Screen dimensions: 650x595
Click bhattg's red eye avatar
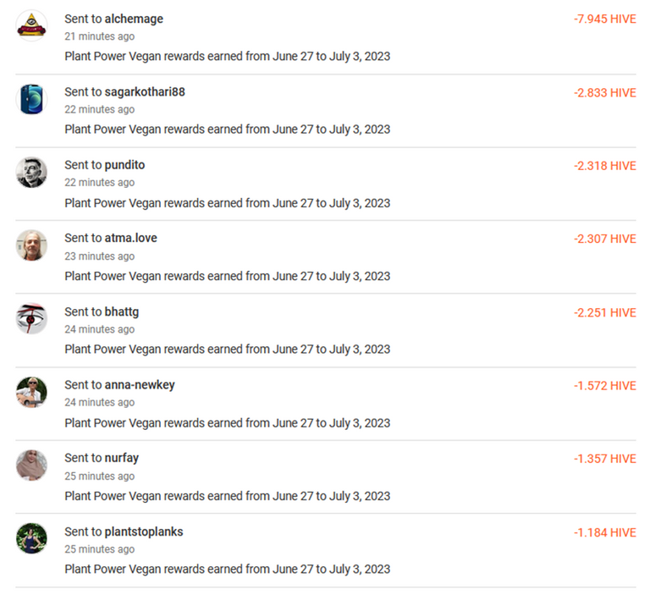click(x=31, y=319)
